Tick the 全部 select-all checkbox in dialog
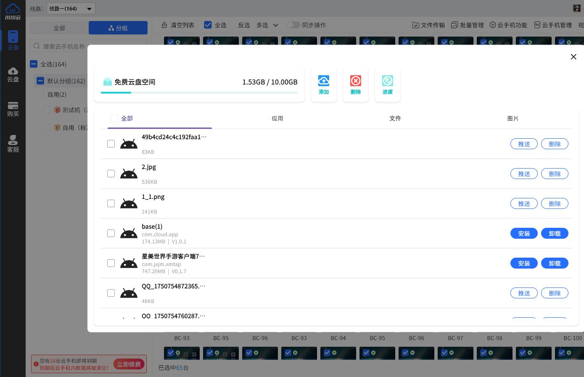Image resolution: width=584 pixels, height=377 pixels. pos(114,119)
